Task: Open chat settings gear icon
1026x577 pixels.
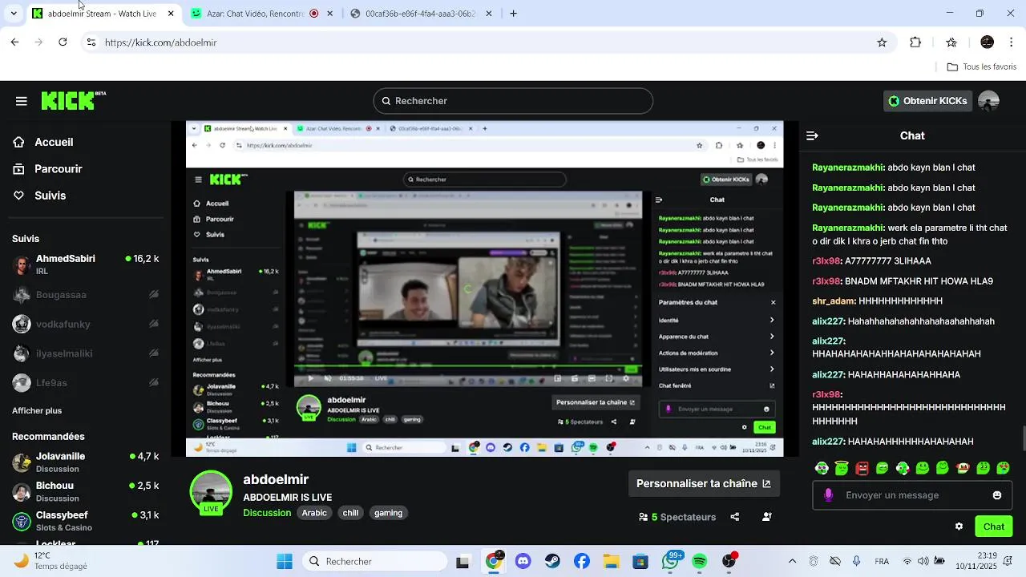Action: point(959,527)
